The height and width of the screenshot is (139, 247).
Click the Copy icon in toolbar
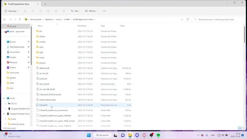coord(33,11)
